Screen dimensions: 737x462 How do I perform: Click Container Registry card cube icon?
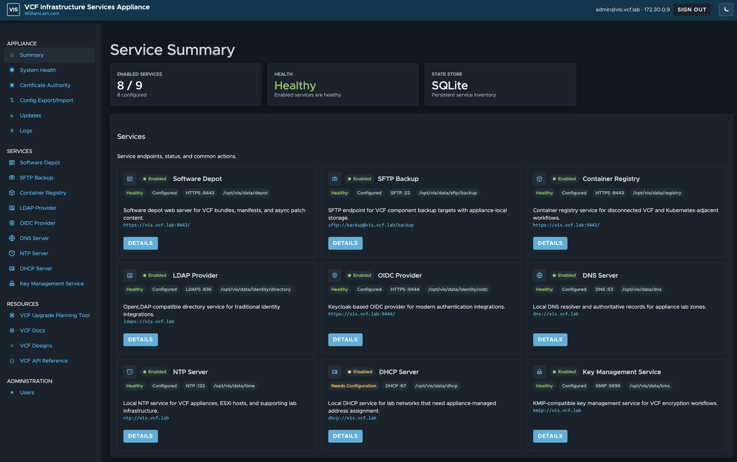coord(539,179)
